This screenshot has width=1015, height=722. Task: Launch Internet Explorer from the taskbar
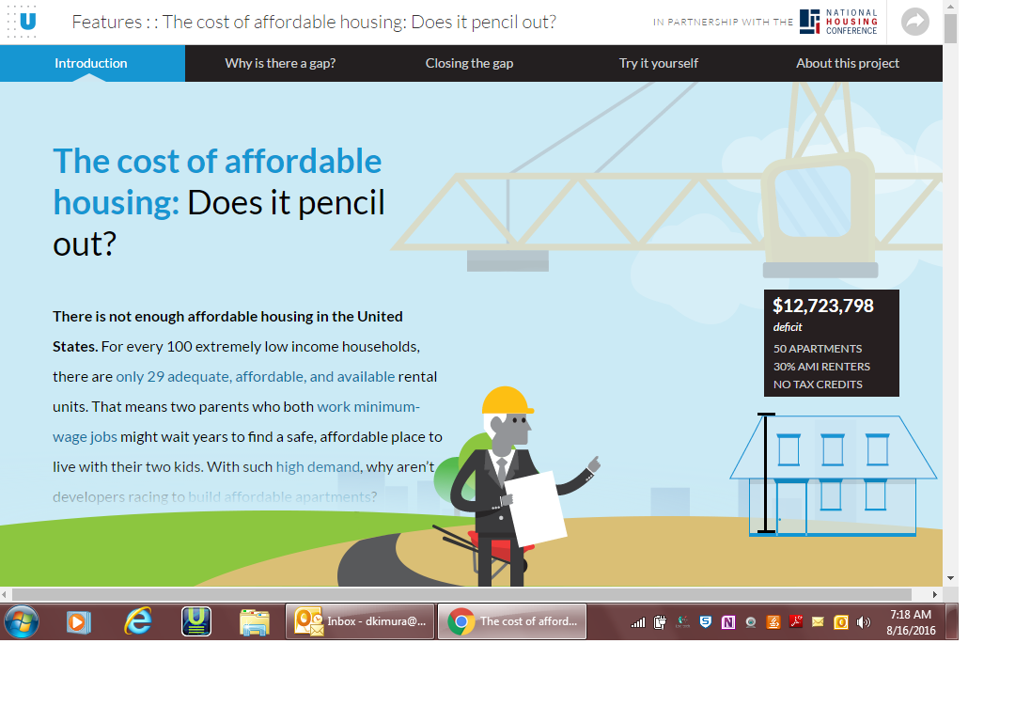pos(136,621)
